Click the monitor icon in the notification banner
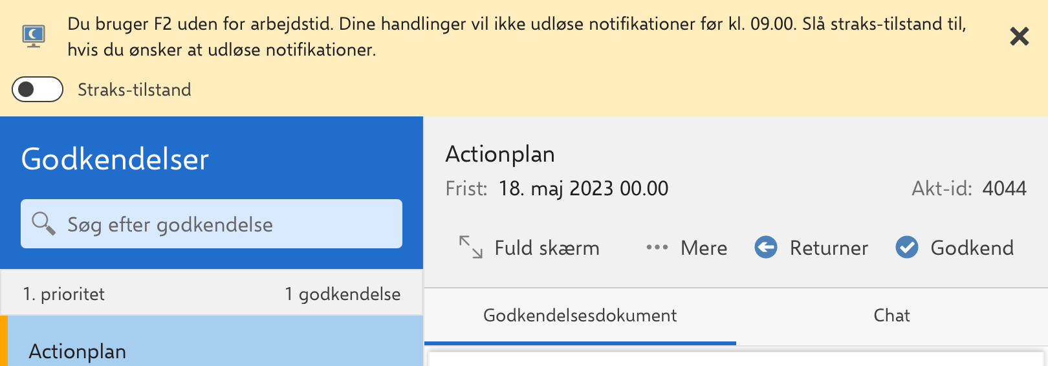 click(x=34, y=36)
